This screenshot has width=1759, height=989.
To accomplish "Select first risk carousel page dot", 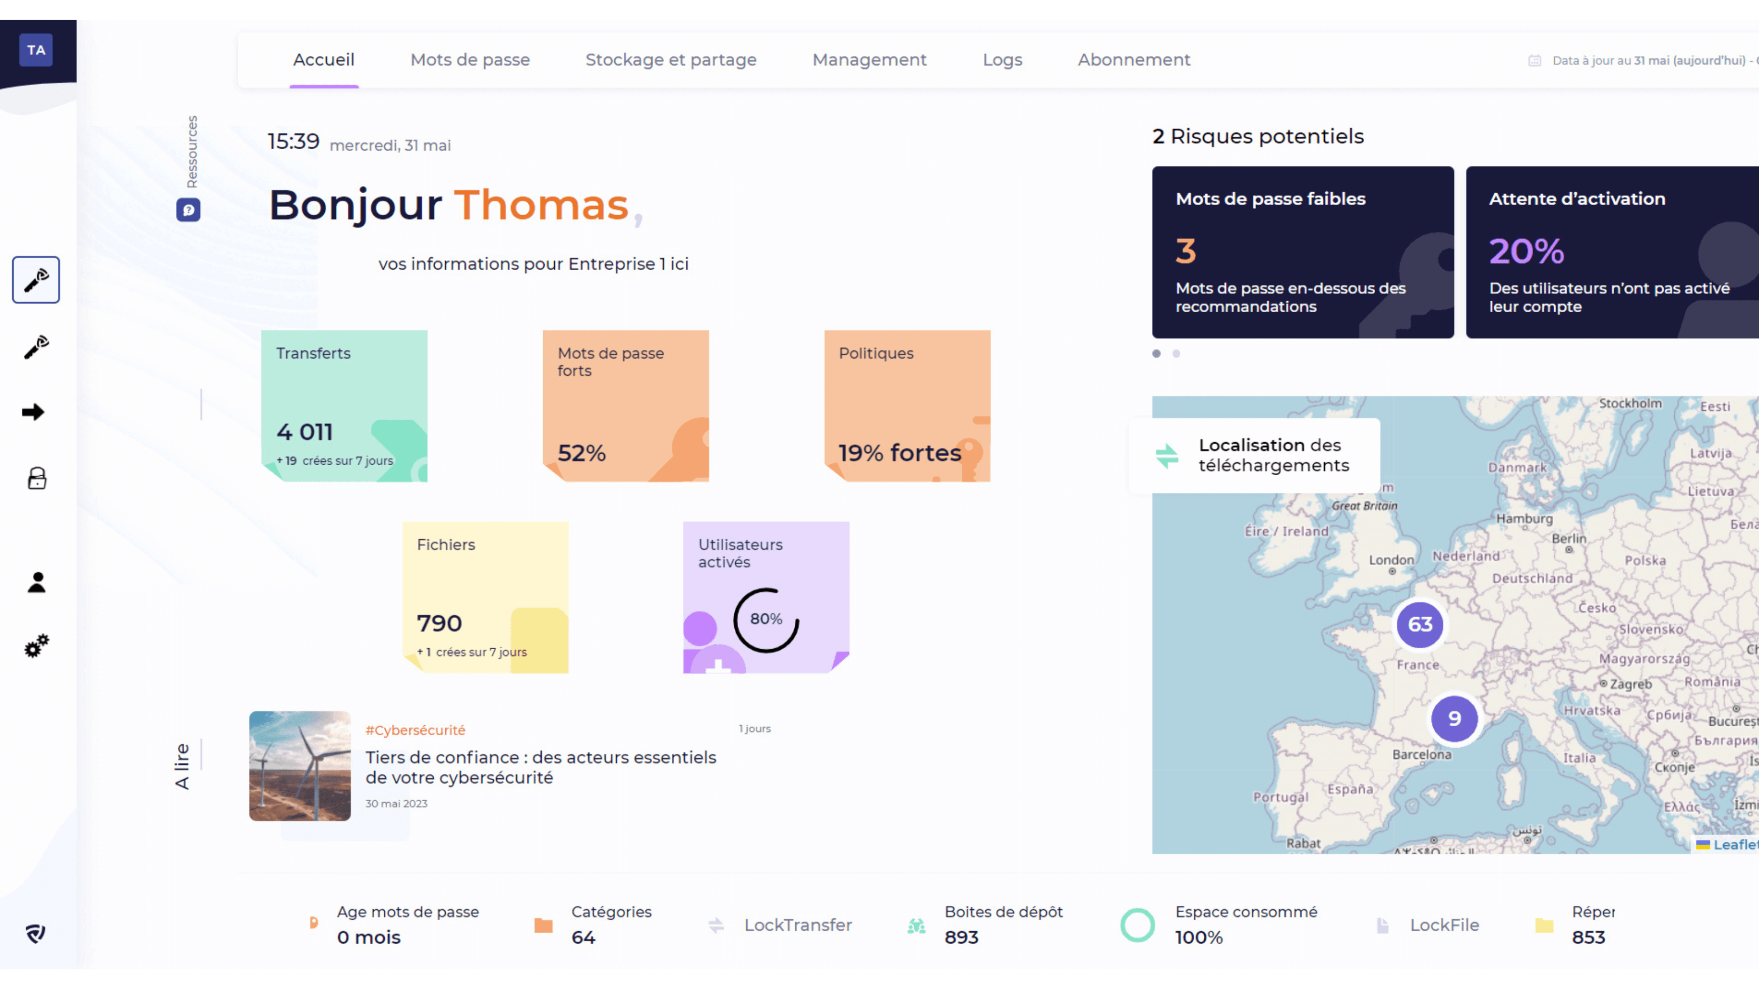I will coord(1156,353).
